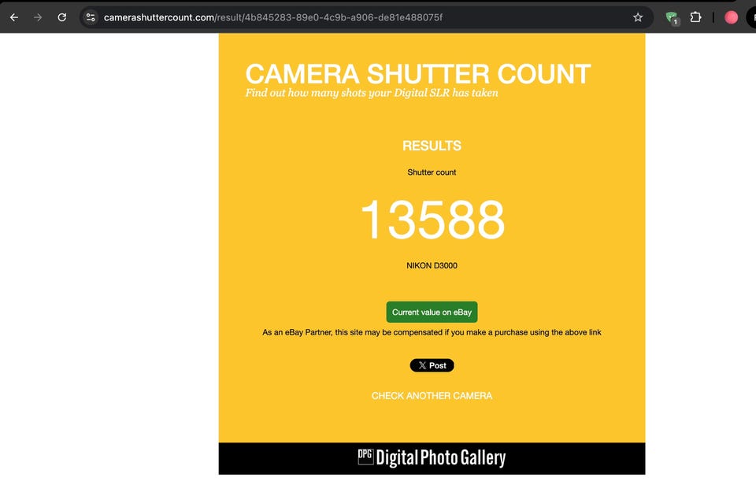
Task: Reload the camerashuttercount page
Action: [x=61, y=17]
